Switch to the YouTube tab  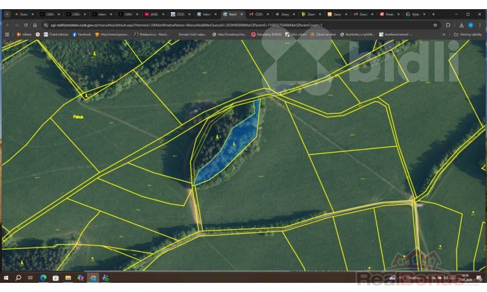point(155,13)
